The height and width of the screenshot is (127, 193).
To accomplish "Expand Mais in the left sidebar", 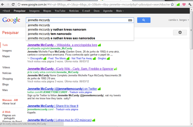I will click(5, 90).
